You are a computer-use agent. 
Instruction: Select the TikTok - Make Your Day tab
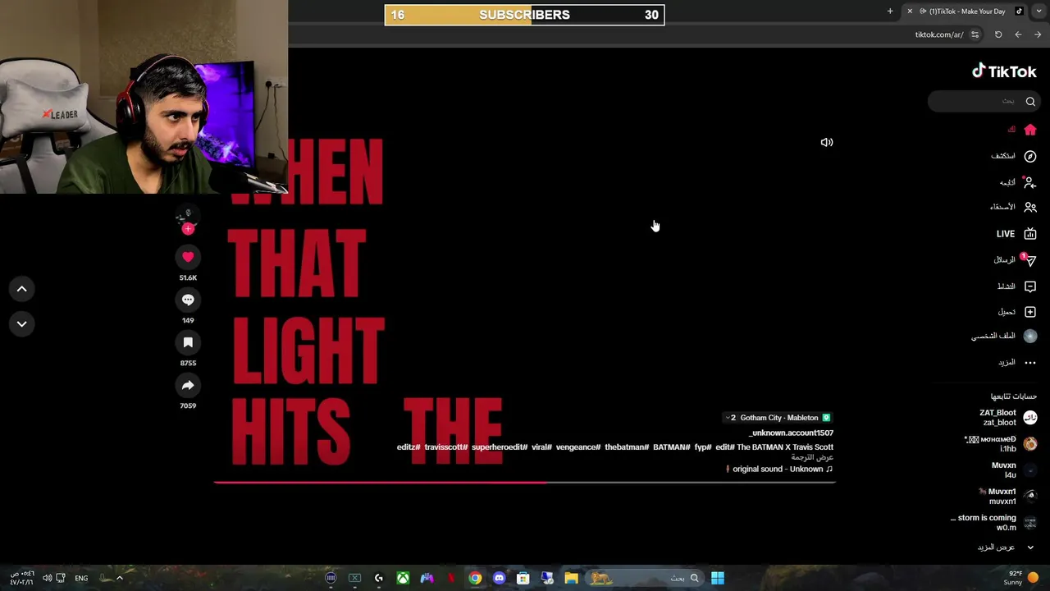(965, 11)
